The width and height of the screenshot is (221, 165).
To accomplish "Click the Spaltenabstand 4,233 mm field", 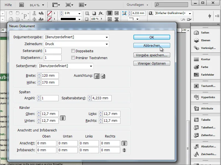I will (x=101, y=98).
